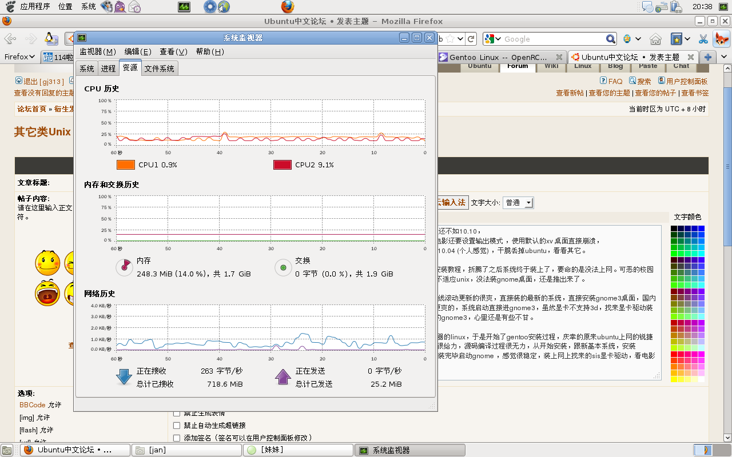
Task: Pick a color from forum font color palette
Action: (x=687, y=304)
